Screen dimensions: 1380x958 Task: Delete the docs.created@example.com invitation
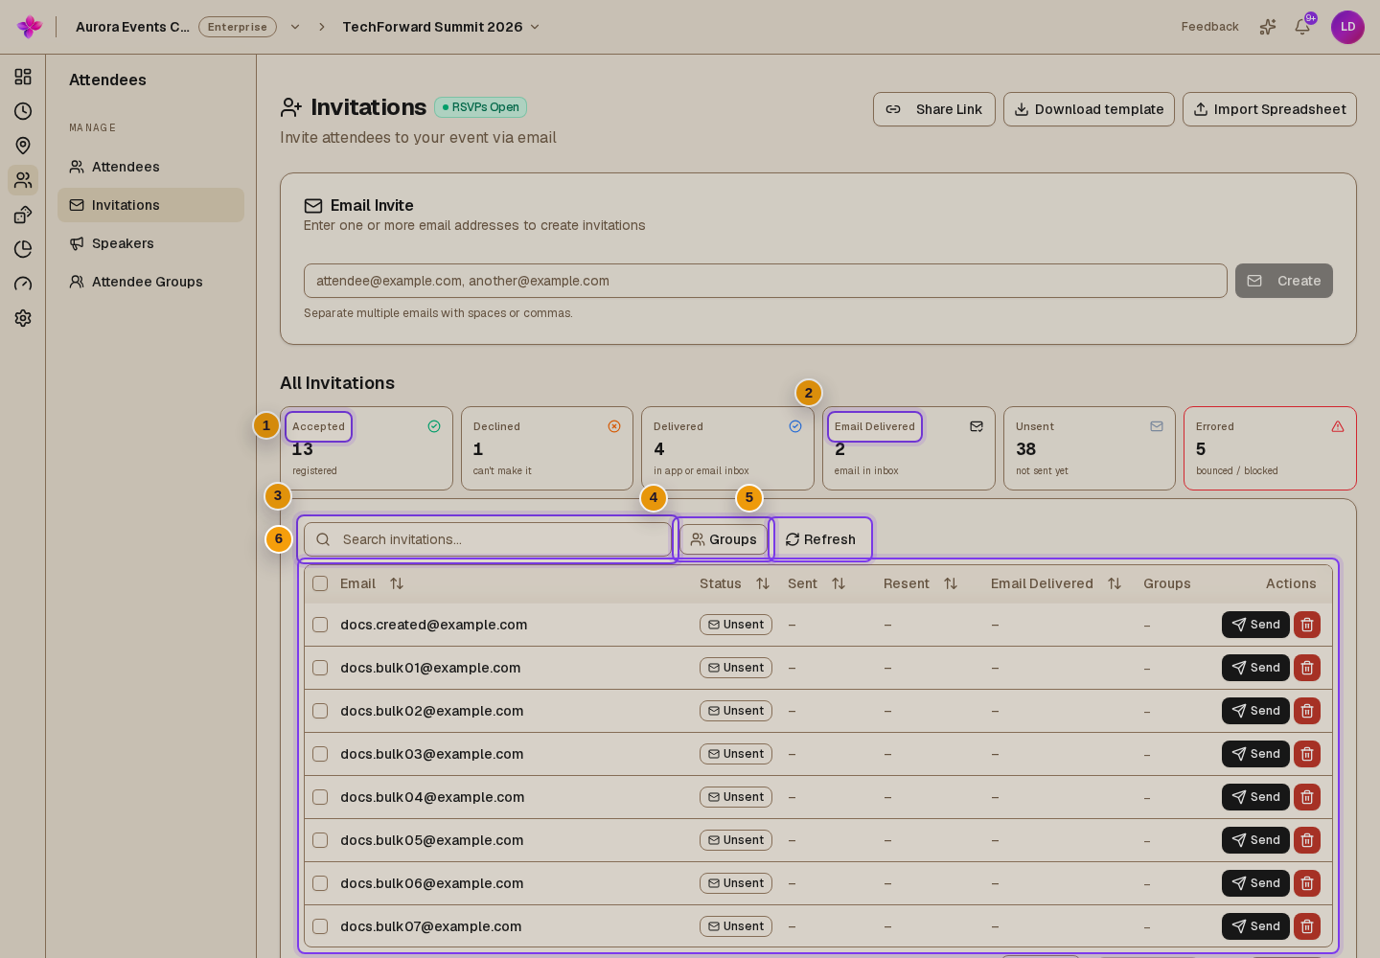click(1307, 625)
